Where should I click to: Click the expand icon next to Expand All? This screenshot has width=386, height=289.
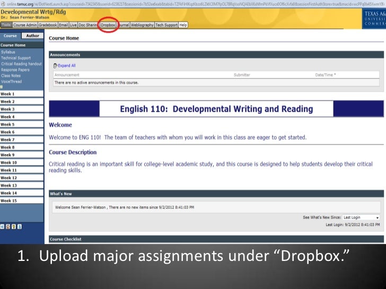pyautogui.click(x=55, y=66)
